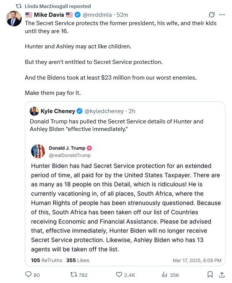Repost this tweet via retweet icon
The height and width of the screenshot is (283, 232).
click(74, 274)
